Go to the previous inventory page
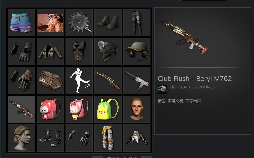This screenshot has height=158, width=254. coord(98,157)
